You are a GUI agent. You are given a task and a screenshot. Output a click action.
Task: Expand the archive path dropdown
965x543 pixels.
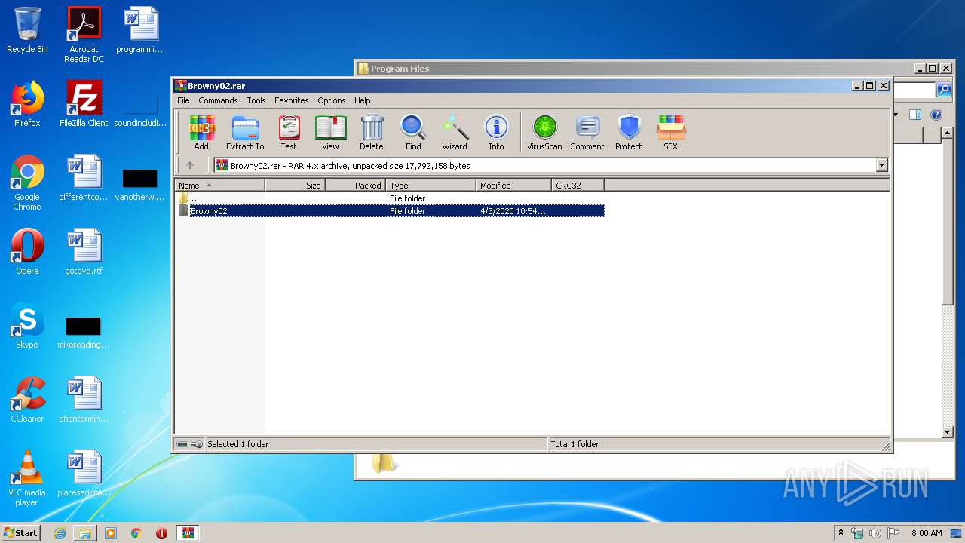882,165
